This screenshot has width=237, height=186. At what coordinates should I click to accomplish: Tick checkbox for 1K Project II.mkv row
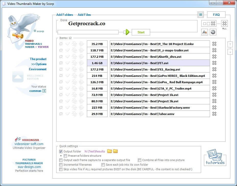[x=61, y=44]
